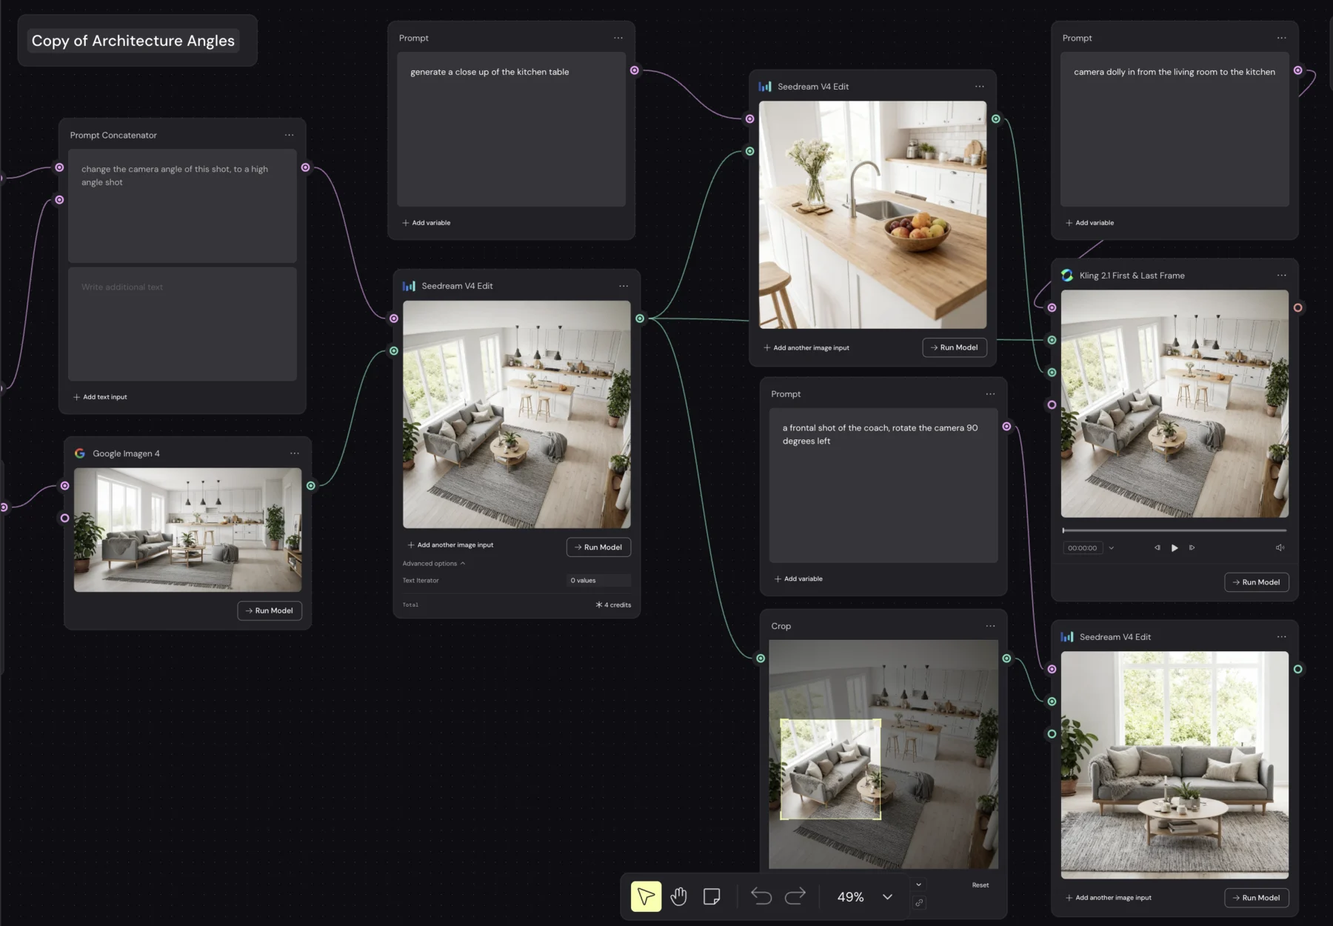Activate the hand pan tool
Screen dimensions: 1333x926
(678, 896)
